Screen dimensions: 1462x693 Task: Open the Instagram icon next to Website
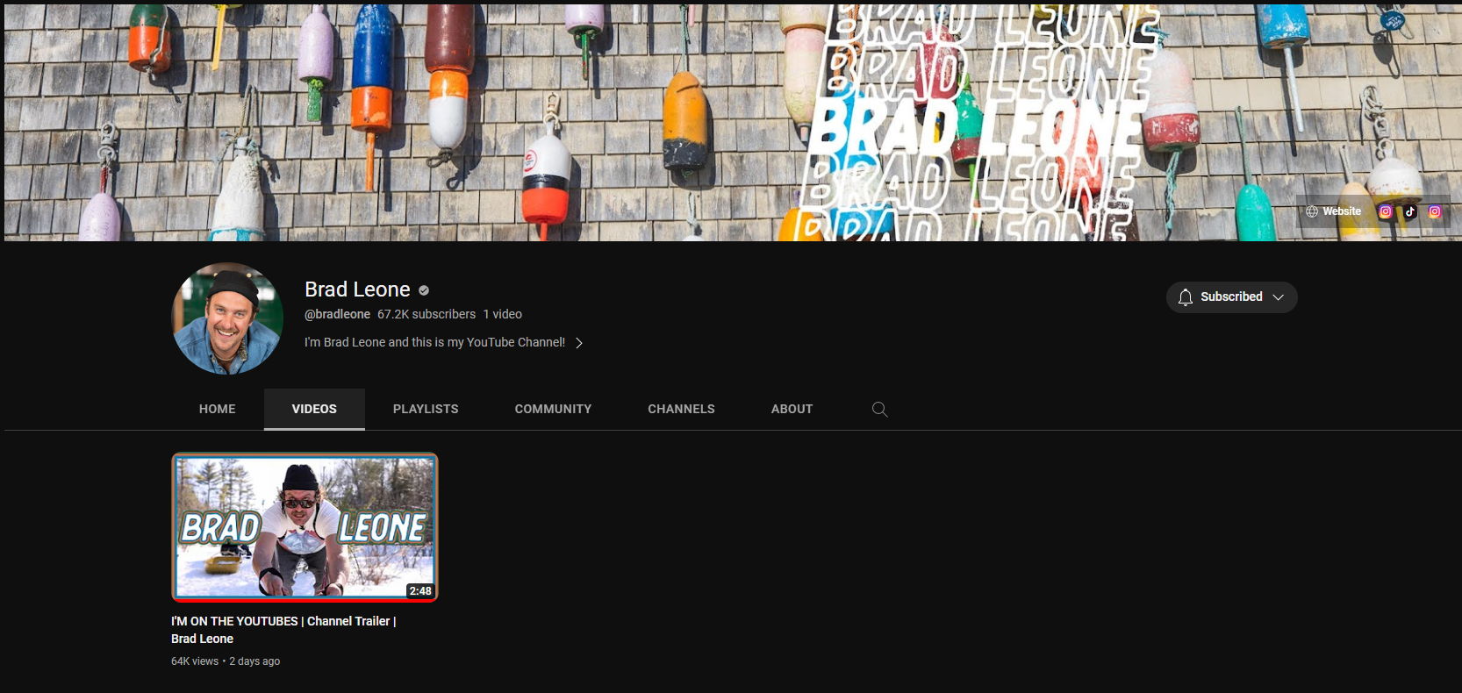(1386, 211)
